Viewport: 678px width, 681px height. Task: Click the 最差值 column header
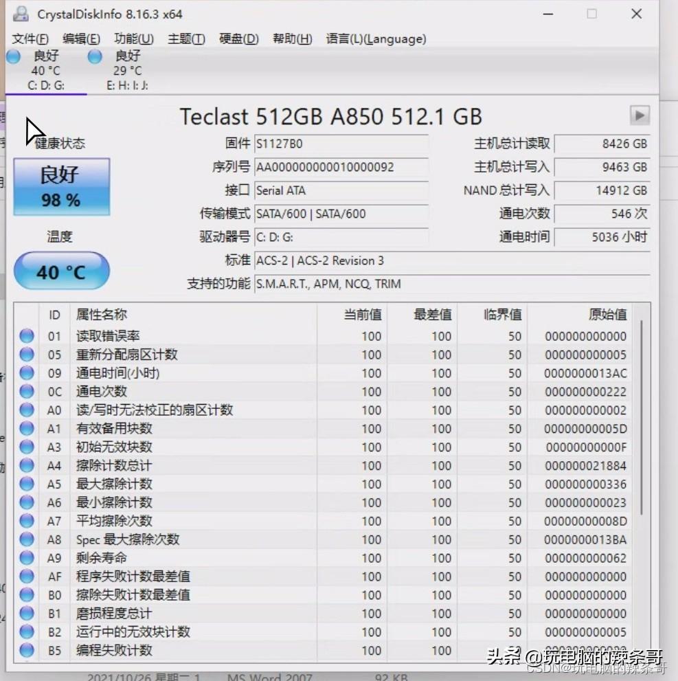(422, 315)
